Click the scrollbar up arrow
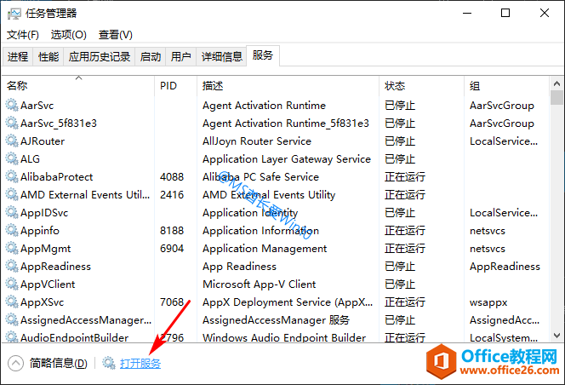Image resolution: width=565 pixels, height=385 pixels. (x=556, y=83)
